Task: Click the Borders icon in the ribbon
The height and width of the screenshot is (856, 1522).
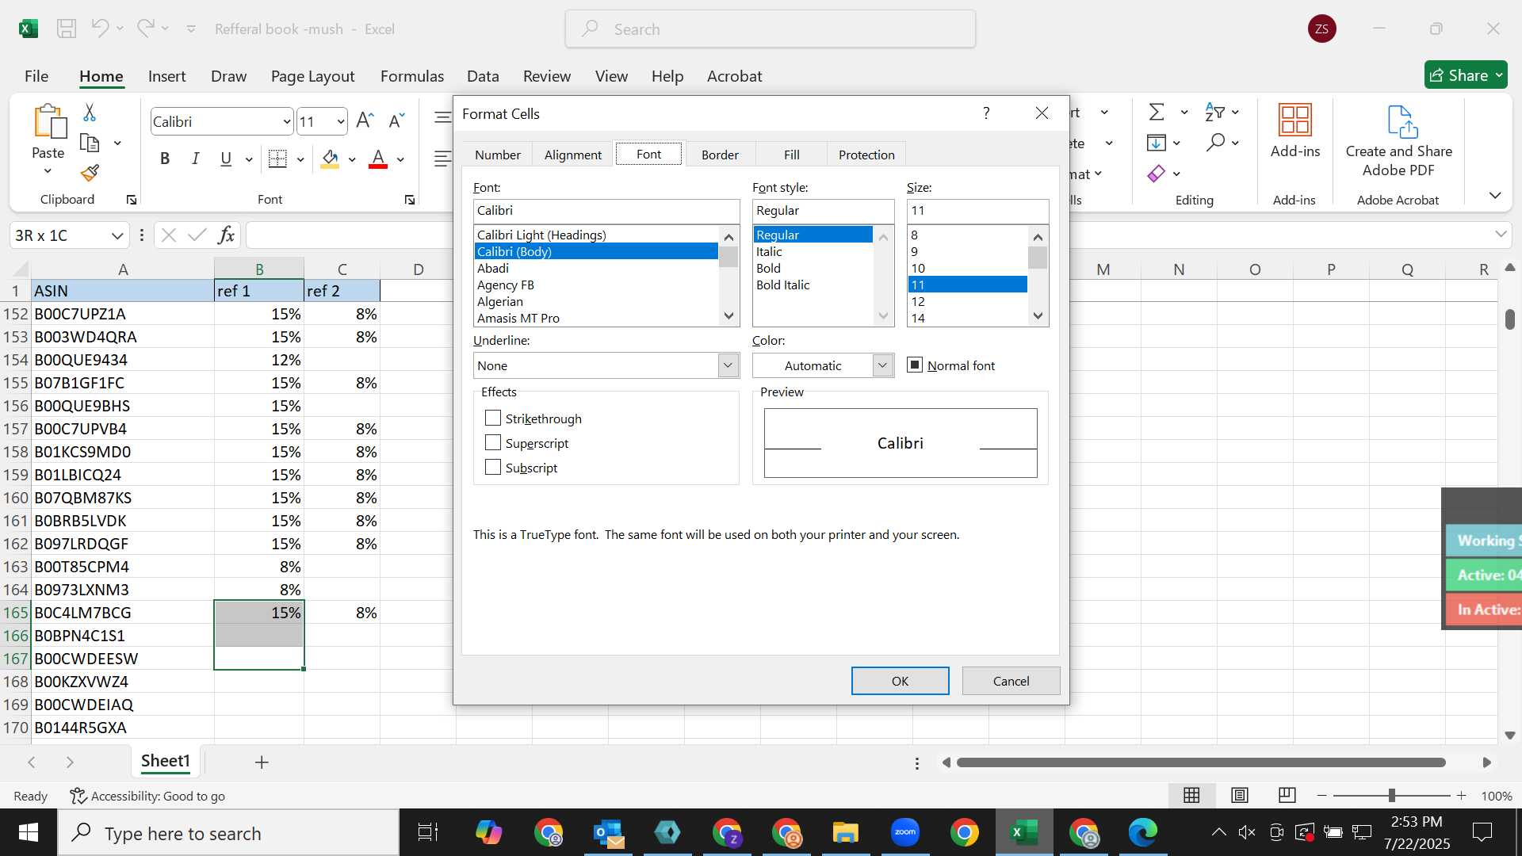Action: 277,159
